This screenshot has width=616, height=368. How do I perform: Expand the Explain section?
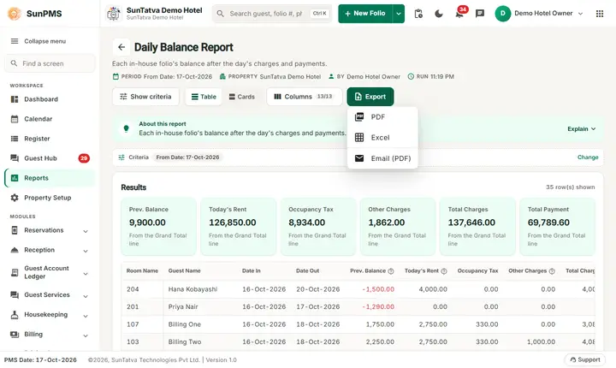(x=582, y=129)
